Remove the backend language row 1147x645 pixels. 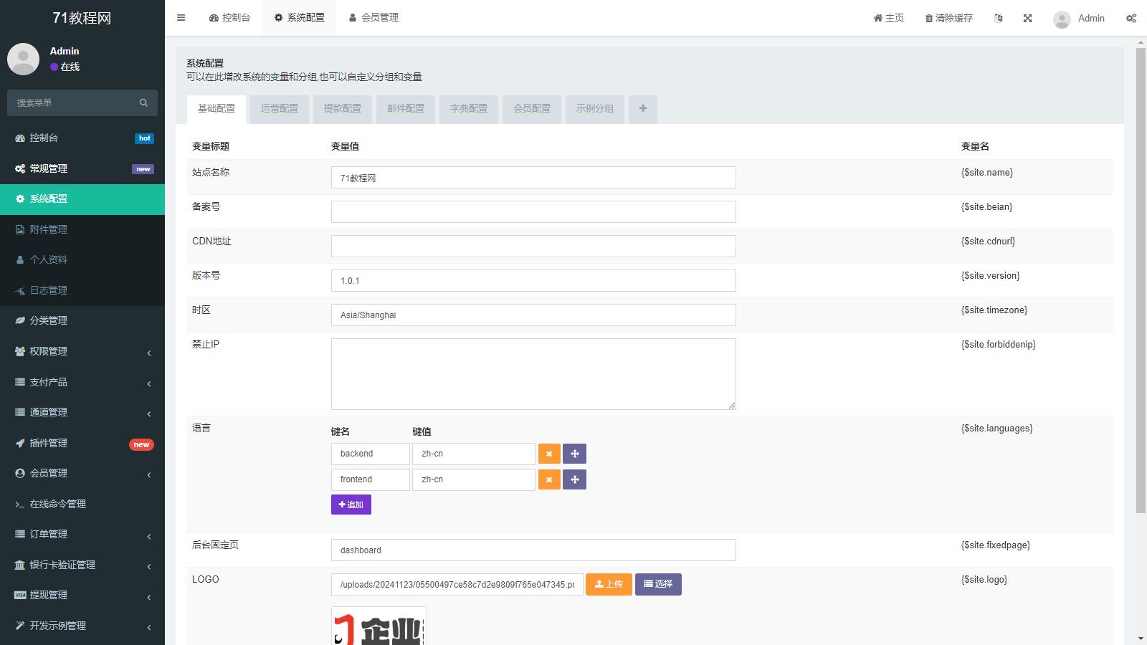(x=549, y=454)
